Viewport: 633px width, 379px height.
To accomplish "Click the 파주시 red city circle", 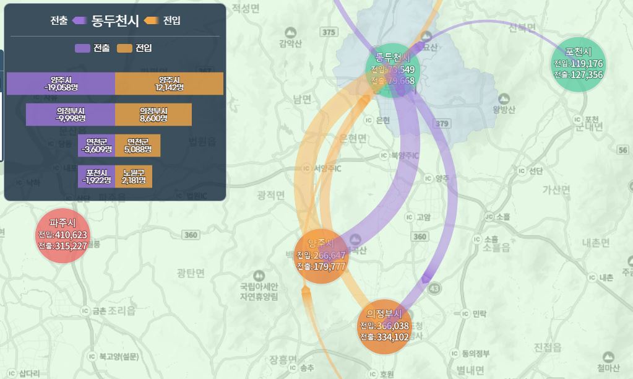I will [x=62, y=235].
